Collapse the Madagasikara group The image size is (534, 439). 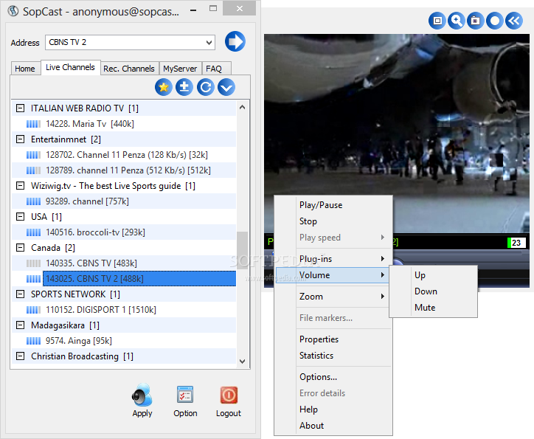point(21,325)
